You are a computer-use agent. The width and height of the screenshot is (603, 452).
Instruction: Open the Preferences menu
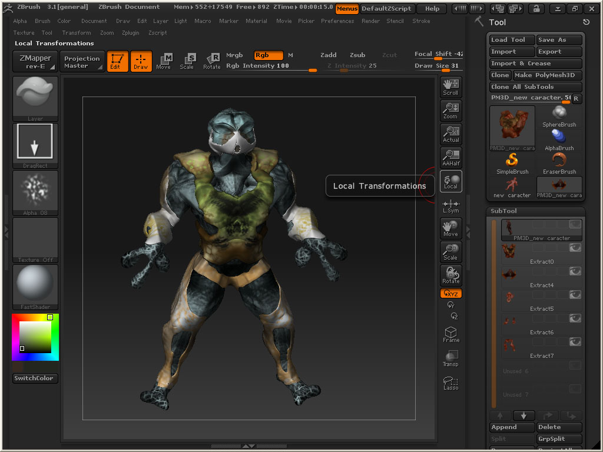tap(337, 21)
